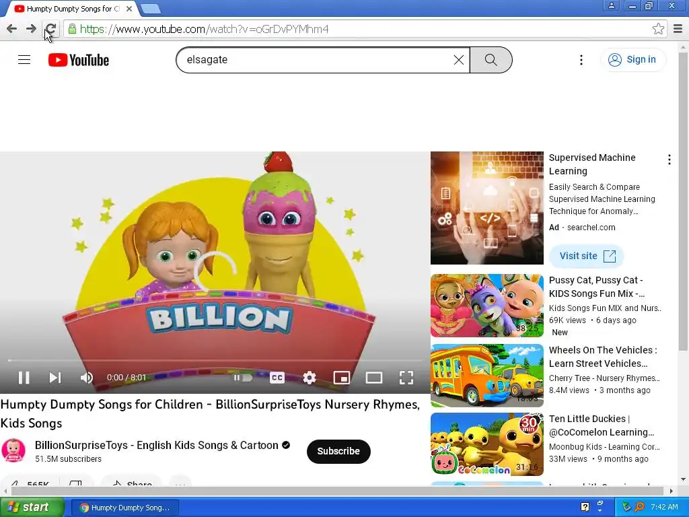
Task: Clear the search text with X icon
Action: pos(458,60)
